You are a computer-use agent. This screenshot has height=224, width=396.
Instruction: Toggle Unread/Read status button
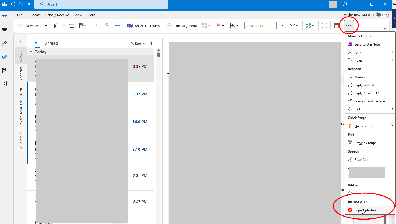[x=182, y=26]
